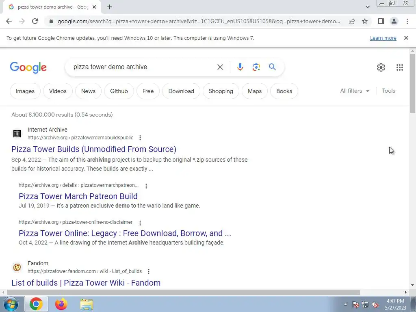Viewport: 416px width, 312px height.
Task: Open Pizza Tower March Patreon Build result
Action: [78, 196]
